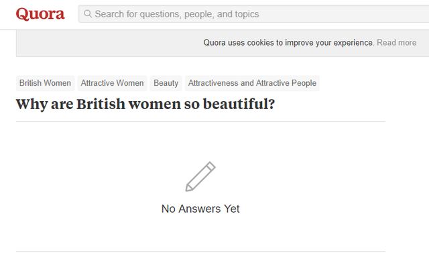Click the Quora logo
Viewport: 429px width, 253px height.
point(40,14)
